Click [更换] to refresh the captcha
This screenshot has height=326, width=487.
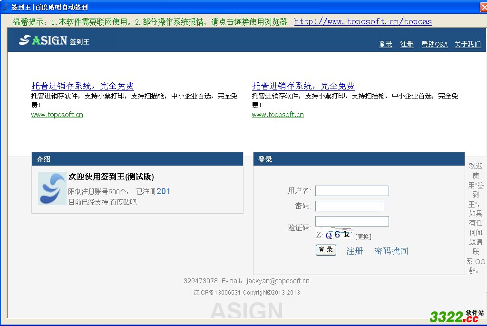click(363, 237)
